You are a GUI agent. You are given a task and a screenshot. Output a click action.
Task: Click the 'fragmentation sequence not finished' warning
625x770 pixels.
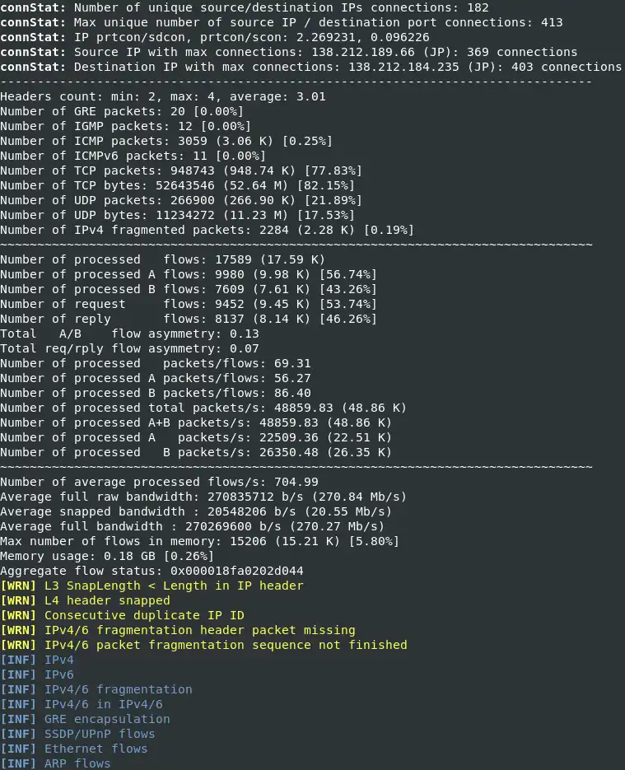[226, 645]
